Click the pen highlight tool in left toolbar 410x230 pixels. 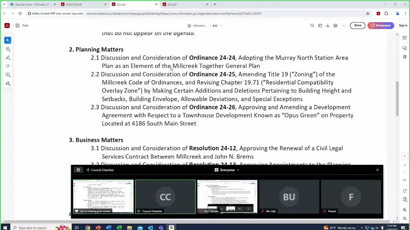click(x=8, y=57)
